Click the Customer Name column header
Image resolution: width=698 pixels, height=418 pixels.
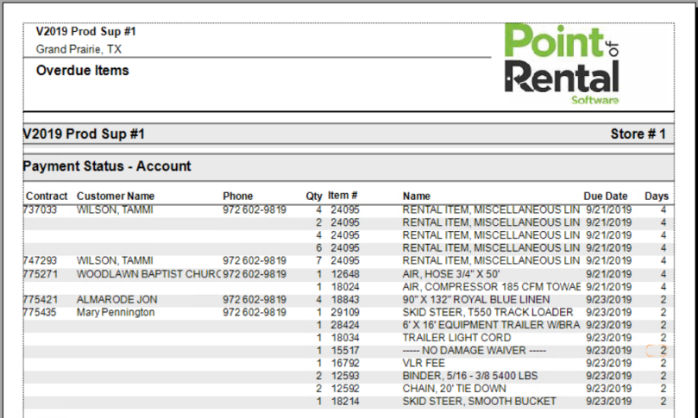pos(116,197)
